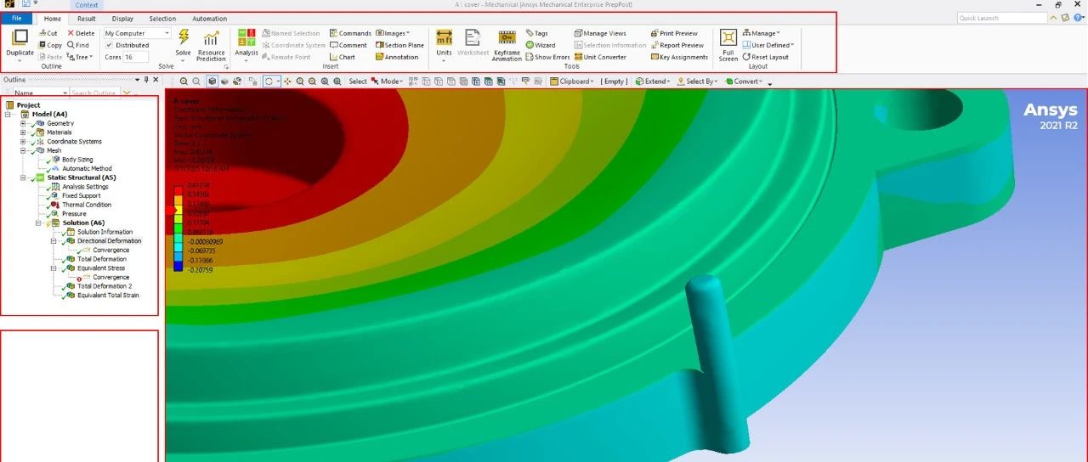Click Report Preview
Viewport: 1088px width, 462px height.
pyautogui.click(x=677, y=45)
